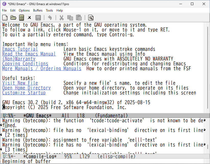Click the 'Beginning of buffer' echo area message
This screenshot has height=164, width=210.
click(x=27, y=161)
